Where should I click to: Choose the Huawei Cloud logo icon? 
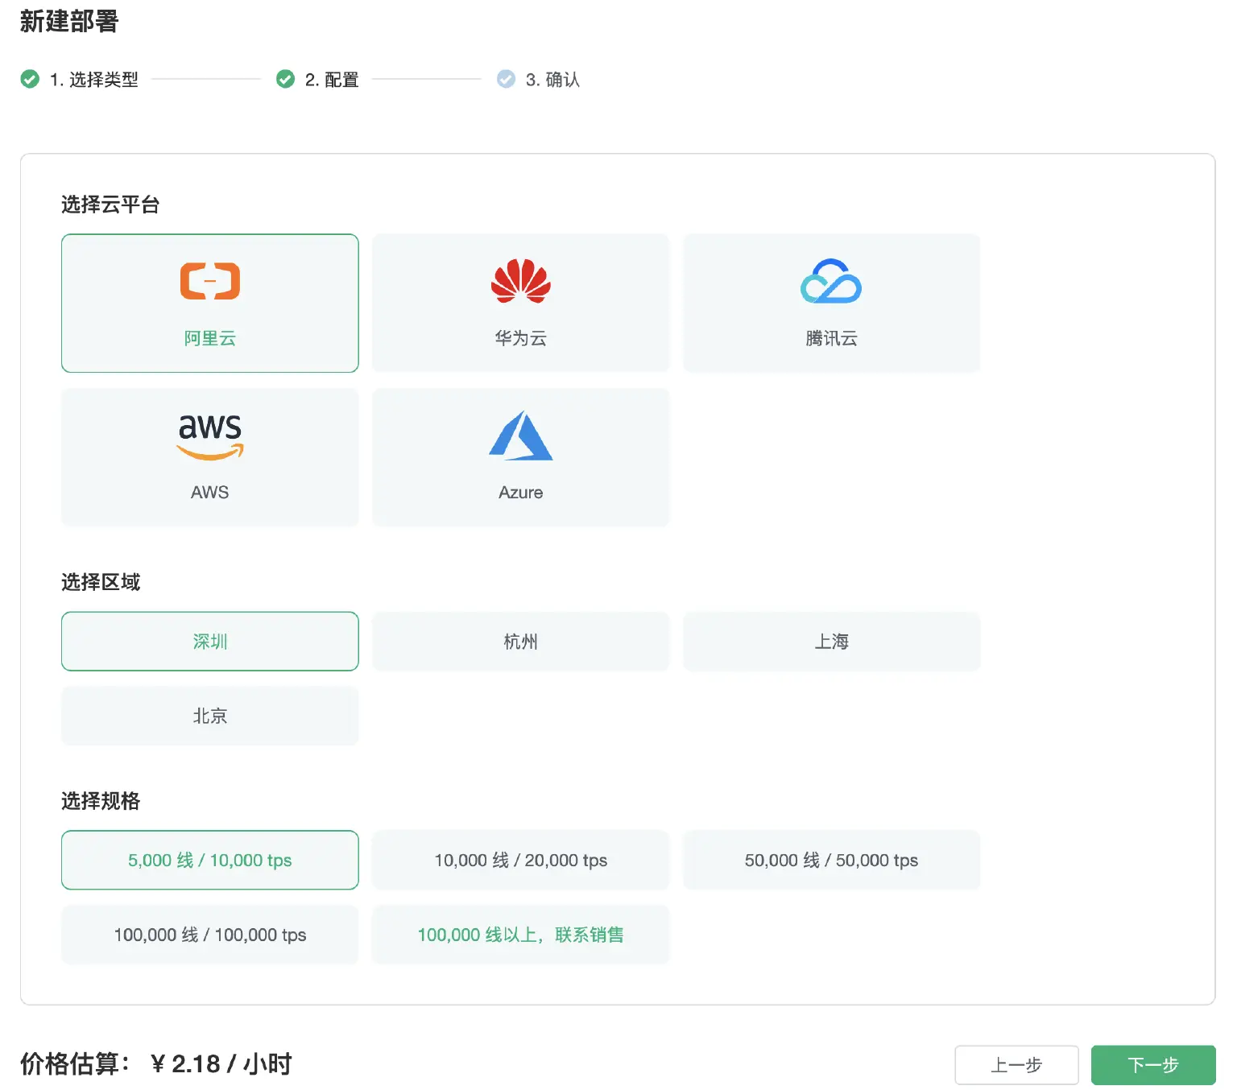tap(521, 281)
